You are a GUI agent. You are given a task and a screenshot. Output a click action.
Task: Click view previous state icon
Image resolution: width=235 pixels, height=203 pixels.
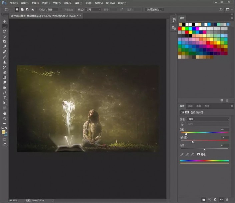tap(209, 200)
